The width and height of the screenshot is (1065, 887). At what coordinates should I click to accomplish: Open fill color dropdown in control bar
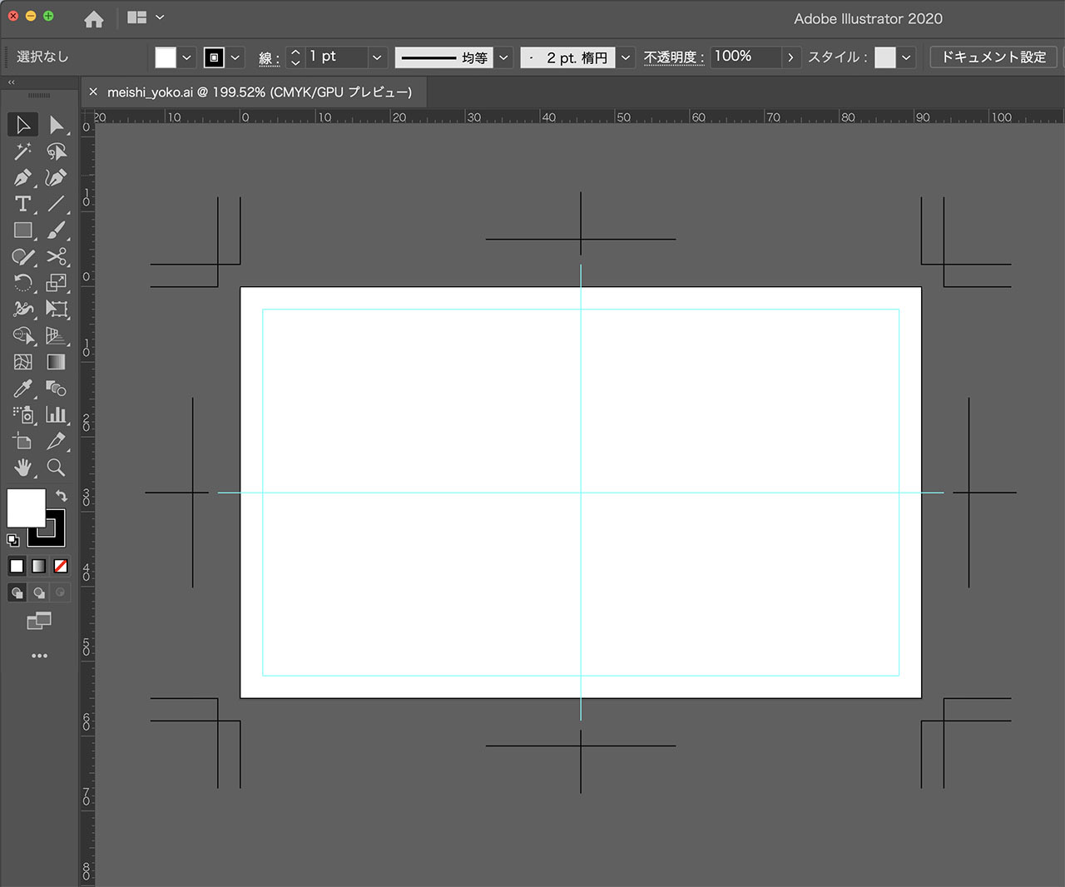[187, 57]
